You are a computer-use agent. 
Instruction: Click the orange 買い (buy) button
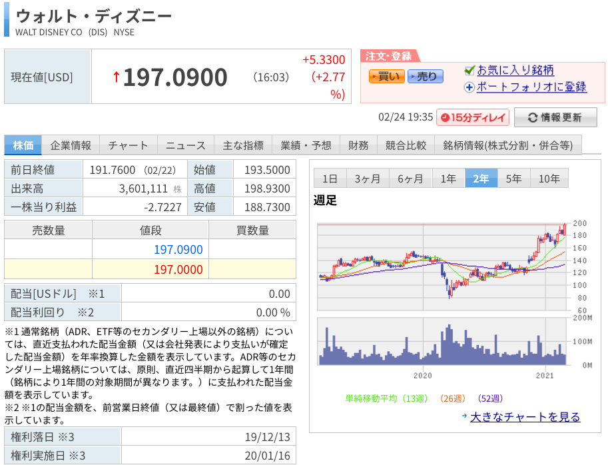tap(387, 77)
